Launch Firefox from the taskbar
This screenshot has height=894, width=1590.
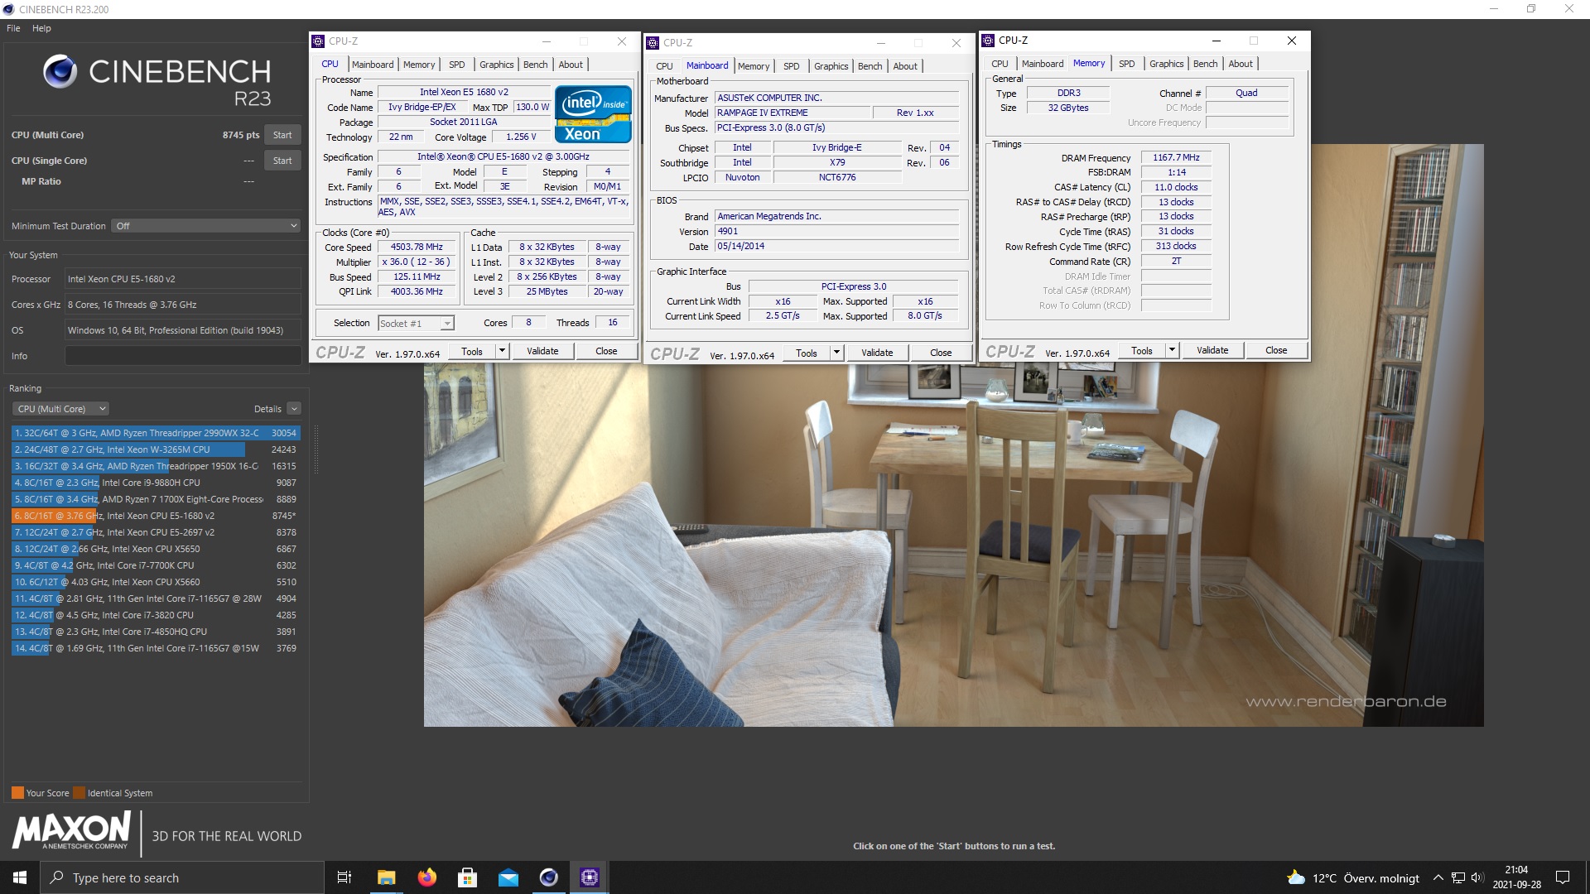[x=426, y=877]
